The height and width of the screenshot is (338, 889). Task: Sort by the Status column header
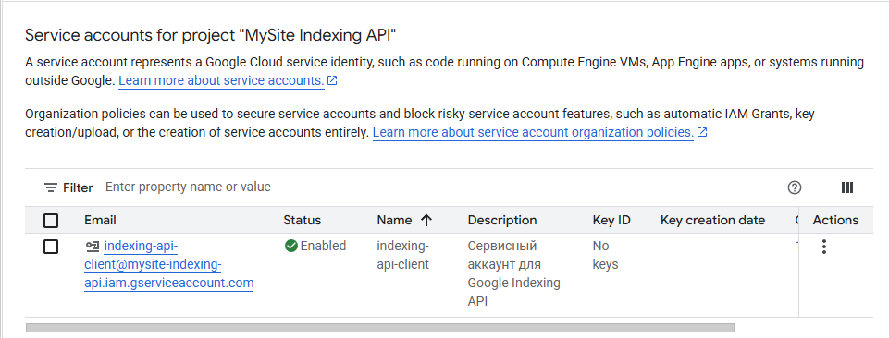(x=303, y=220)
